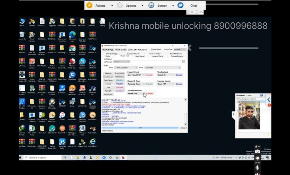Click the Run Auth App button
290x175 pixels.
click(x=108, y=50)
